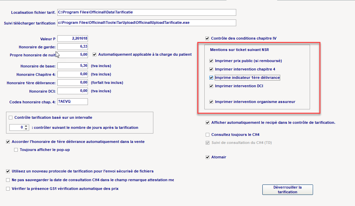
Task: Click the Suivi télécharger tarification path field
Action: point(146,23)
